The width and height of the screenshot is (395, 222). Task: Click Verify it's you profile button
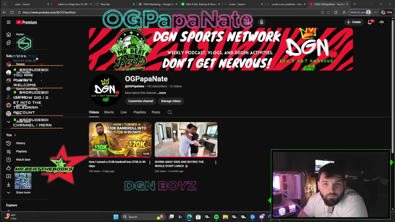click(360, 12)
